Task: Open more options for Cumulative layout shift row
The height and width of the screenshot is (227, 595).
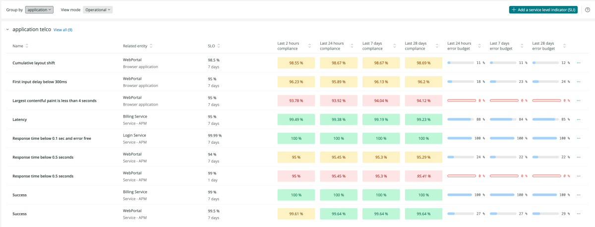Action: (579, 63)
